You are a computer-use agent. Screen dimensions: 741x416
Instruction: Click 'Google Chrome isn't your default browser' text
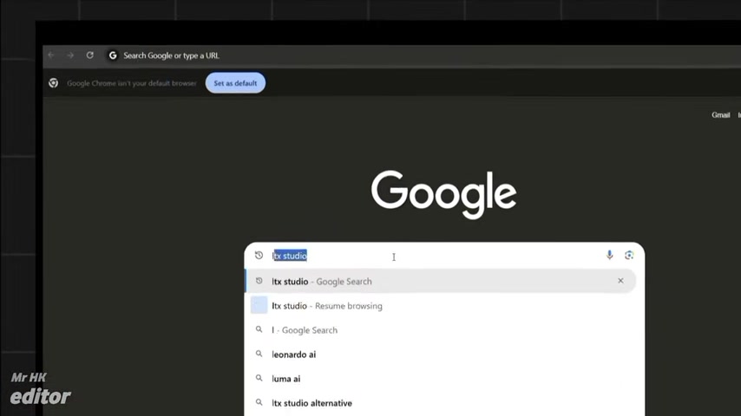(131, 83)
